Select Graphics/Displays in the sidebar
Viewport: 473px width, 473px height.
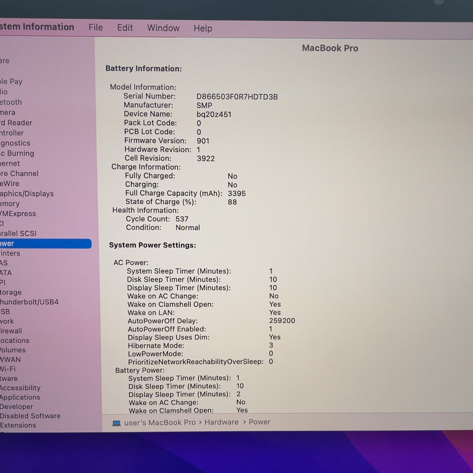coord(27,194)
